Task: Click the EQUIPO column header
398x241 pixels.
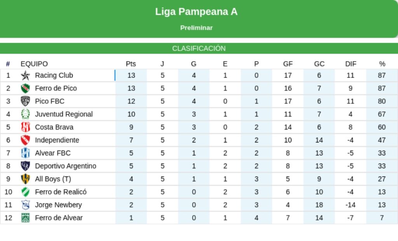Action: (34, 64)
